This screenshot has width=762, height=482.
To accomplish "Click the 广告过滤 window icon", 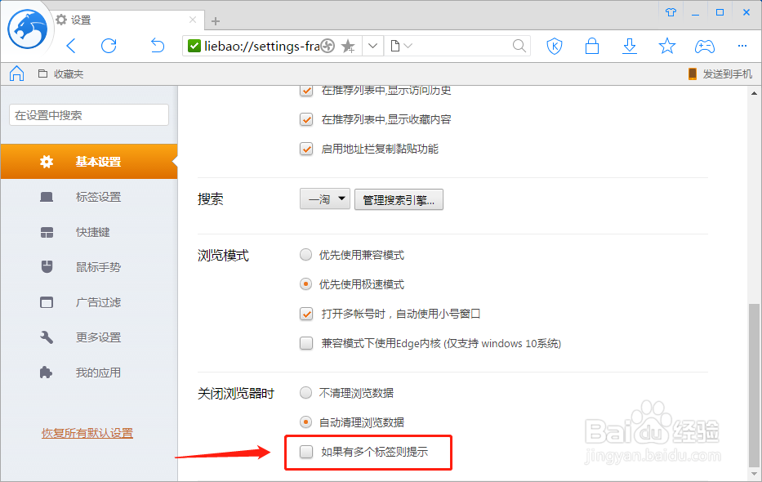I will pyautogui.click(x=47, y=302).
